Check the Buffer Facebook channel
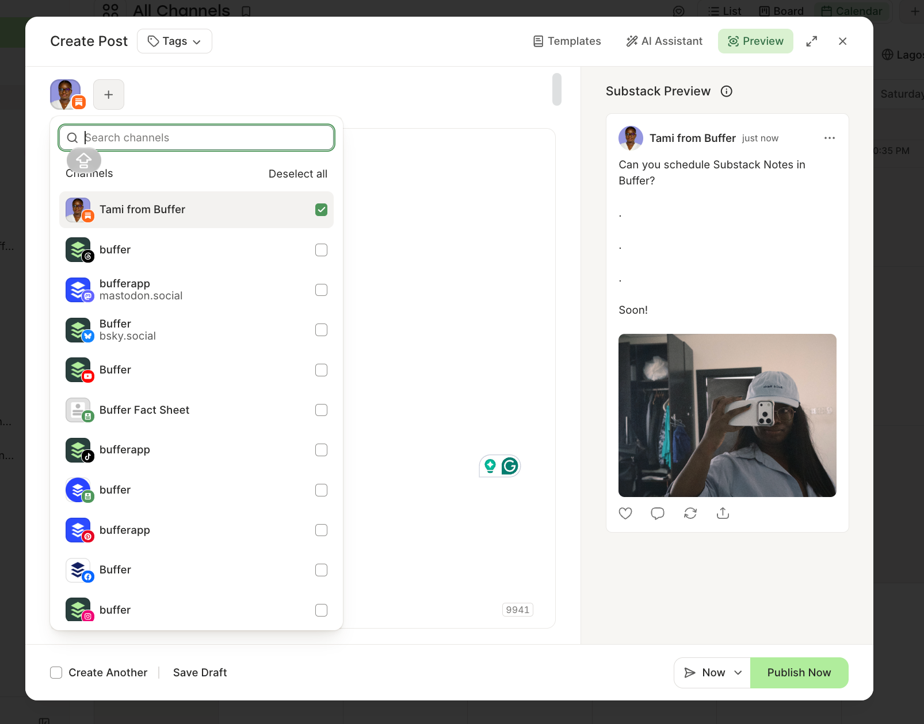Screen dimensions: 924x724 (322, 570)
